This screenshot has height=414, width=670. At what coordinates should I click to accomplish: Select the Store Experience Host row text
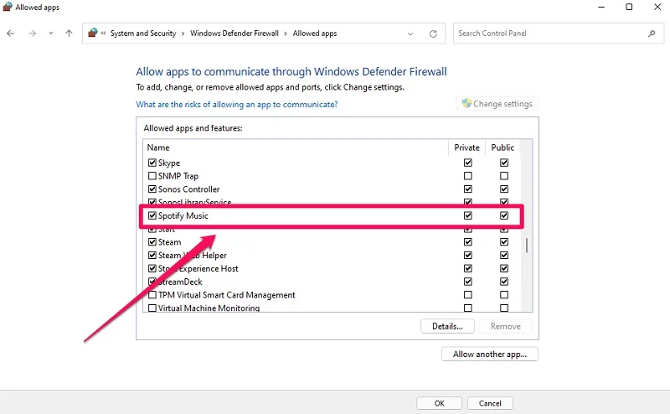[198, 268]
